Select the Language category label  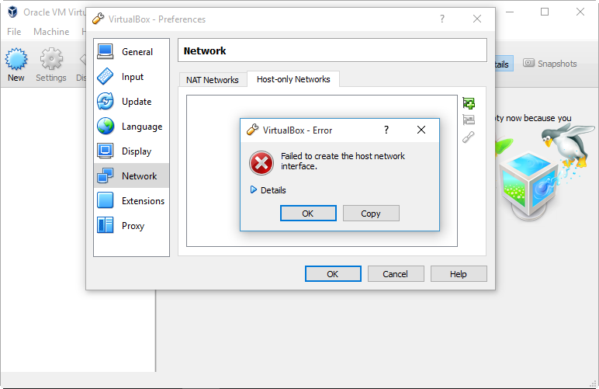coord(142,127)
